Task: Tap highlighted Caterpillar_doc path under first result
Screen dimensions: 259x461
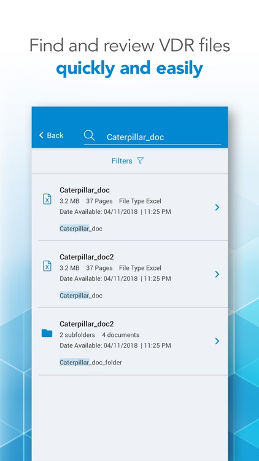Action: coord(81,229)
